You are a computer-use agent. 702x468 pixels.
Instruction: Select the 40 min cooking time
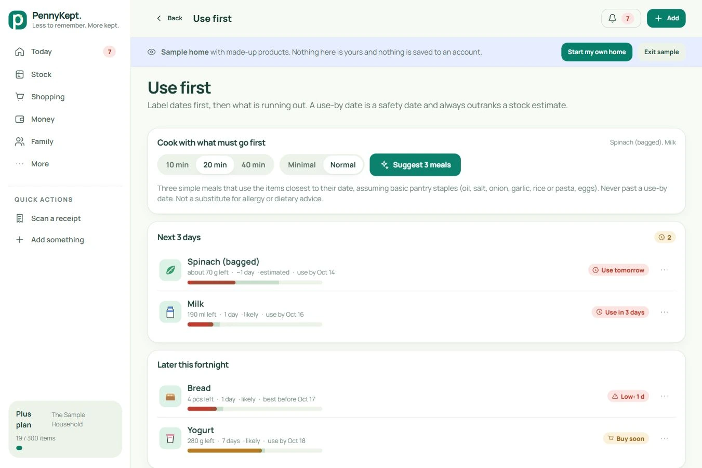pos(253,165)
